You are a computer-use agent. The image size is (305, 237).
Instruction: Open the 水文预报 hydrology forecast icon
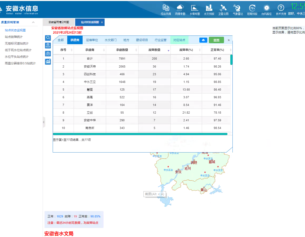pos(209,8)
